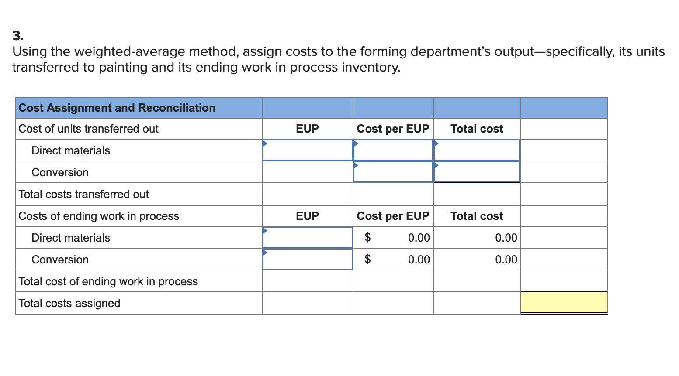Select ending work in process Direct materials EUP cell
Viewport: 679px width, 376px height.
tap(308, 237)
